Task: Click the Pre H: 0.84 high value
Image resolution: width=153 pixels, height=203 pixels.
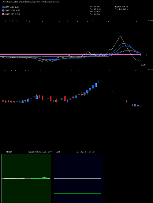Action: 95,9
